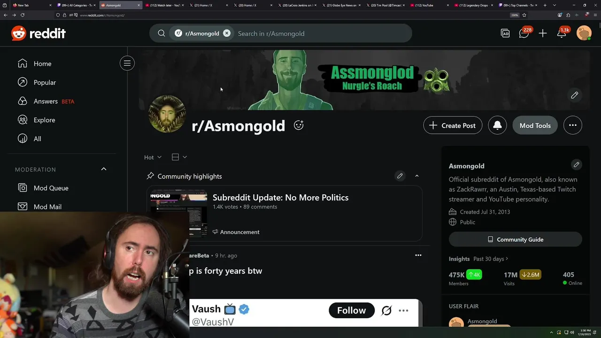Open the feed view layout dropdown

coord(179,157)
